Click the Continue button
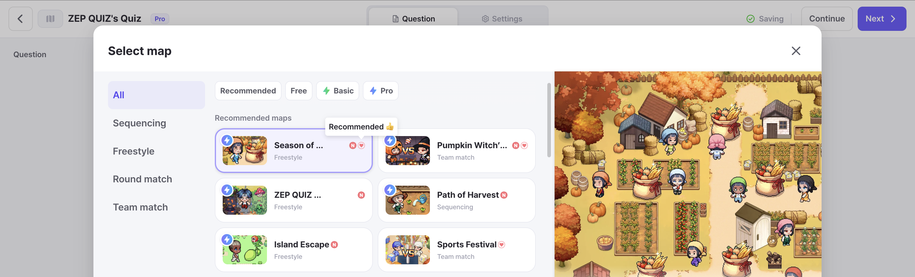Screen dimensions: 915x277 click(x=826, y=19)
